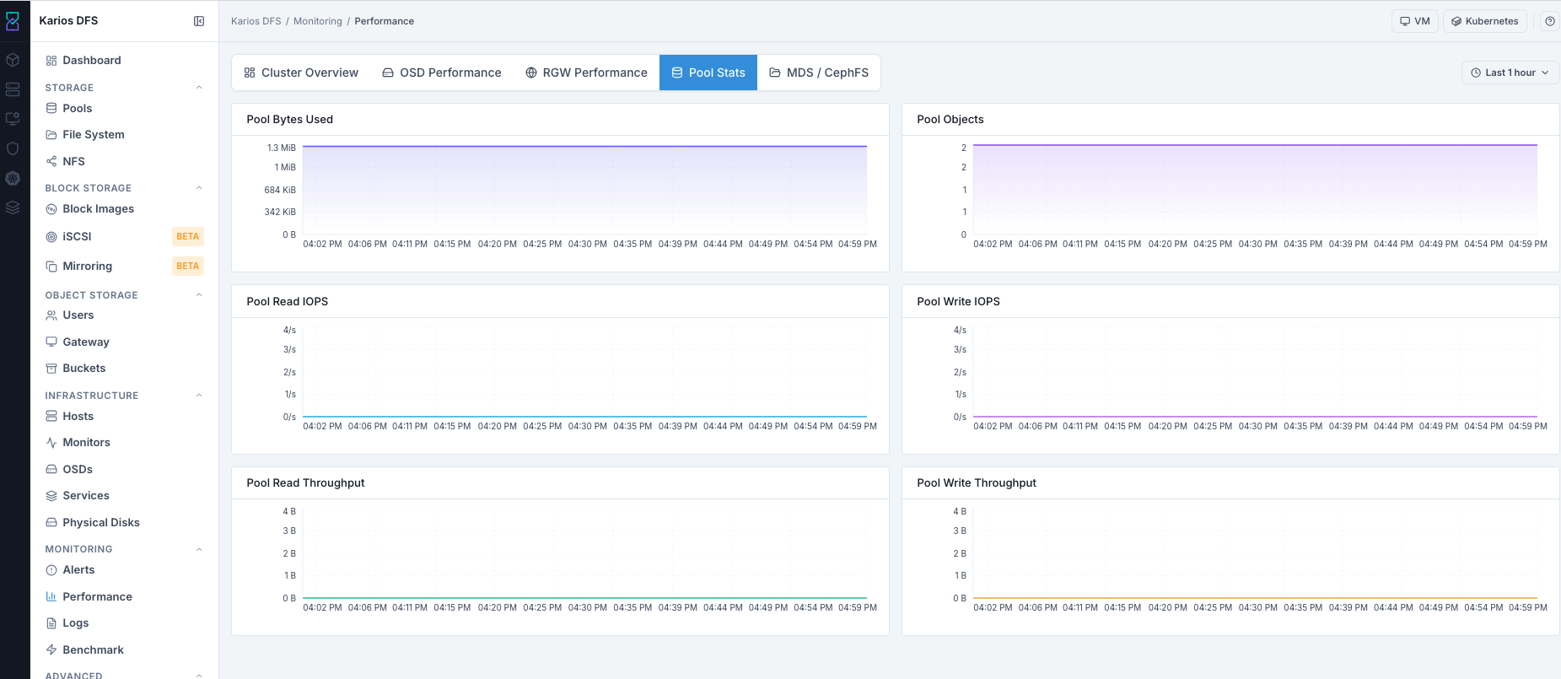Click the Physical Disks drive icon
Screen dimensions: 1561x679
click(51, 522)
